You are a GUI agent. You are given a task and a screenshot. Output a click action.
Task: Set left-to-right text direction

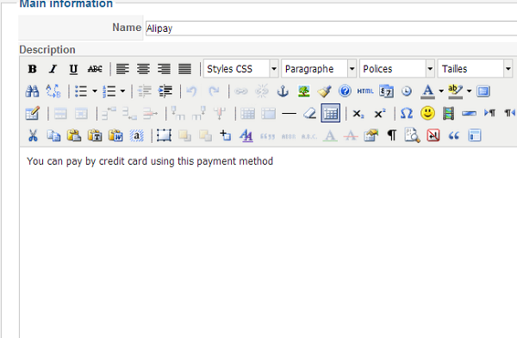489,113
